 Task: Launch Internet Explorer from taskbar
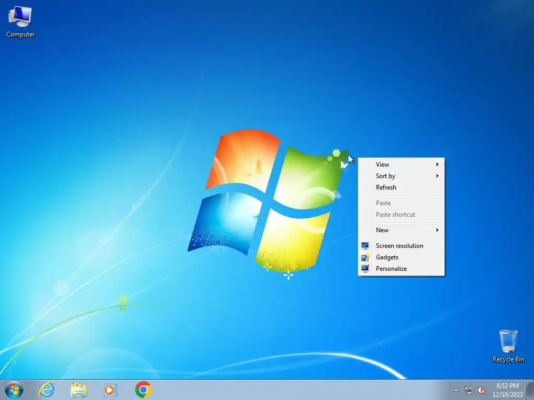pyautogui.click(x=46, y=390)
